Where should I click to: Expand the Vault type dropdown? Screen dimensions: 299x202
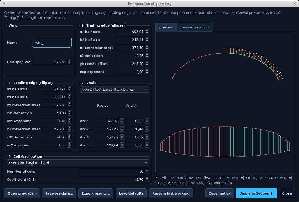114,89
